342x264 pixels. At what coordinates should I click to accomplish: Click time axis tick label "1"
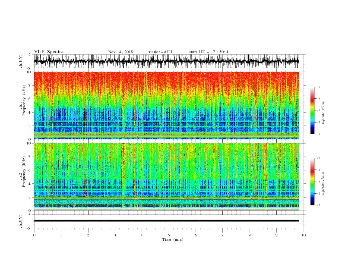(x=61, y=235)
